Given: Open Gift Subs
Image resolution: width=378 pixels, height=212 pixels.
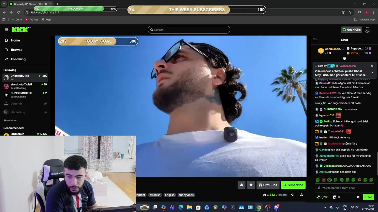Looking at the screenshot, I should pos(268,185).
